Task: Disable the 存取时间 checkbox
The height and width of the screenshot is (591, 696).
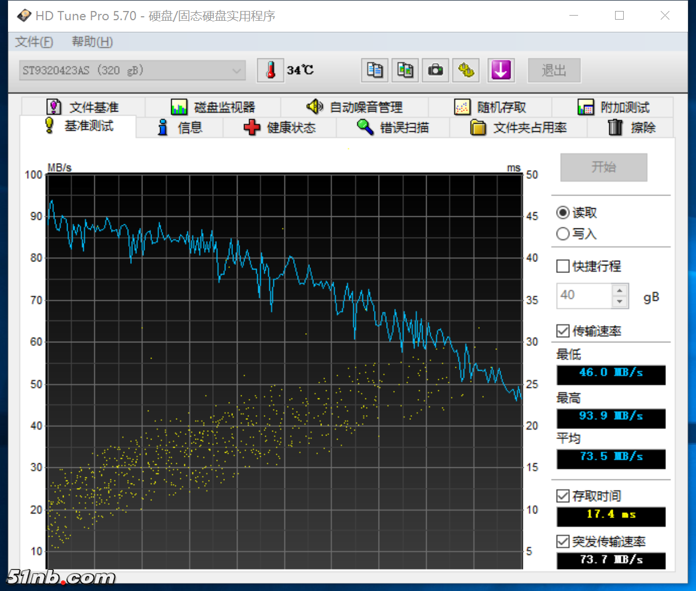Action: 562,496
